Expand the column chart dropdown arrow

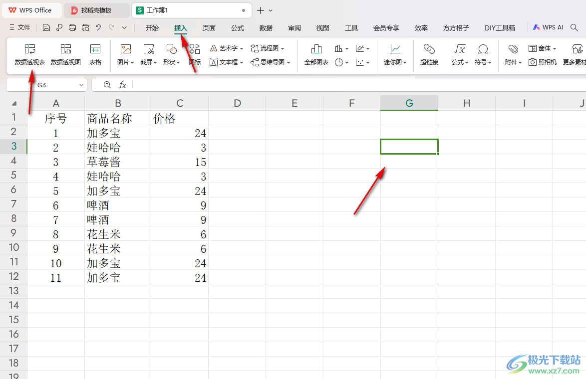(x=347, y=48)
